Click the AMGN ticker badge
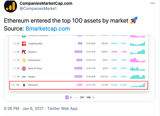 78,77
